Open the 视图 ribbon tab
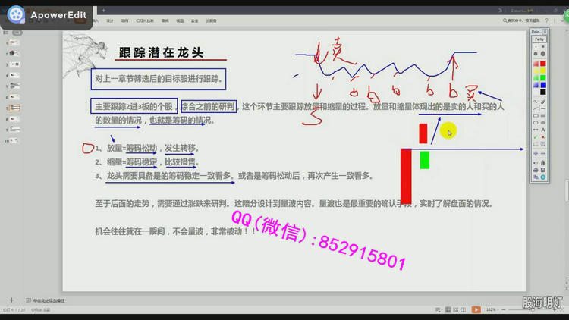569x320 pixels. [x=180, y=20]
